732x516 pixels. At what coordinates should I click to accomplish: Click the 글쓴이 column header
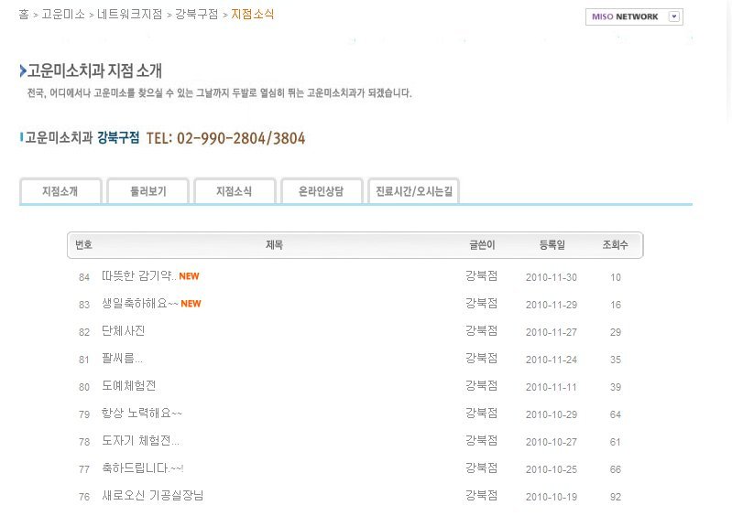pos(482,244)
